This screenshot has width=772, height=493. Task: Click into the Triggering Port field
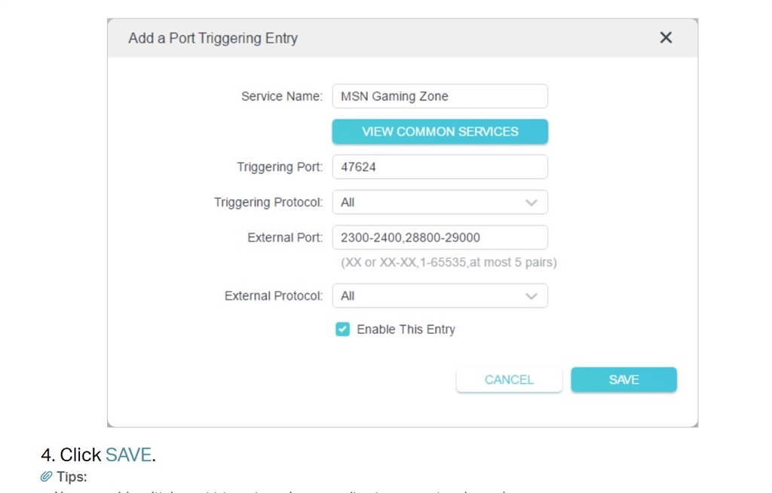click(440, 167)
